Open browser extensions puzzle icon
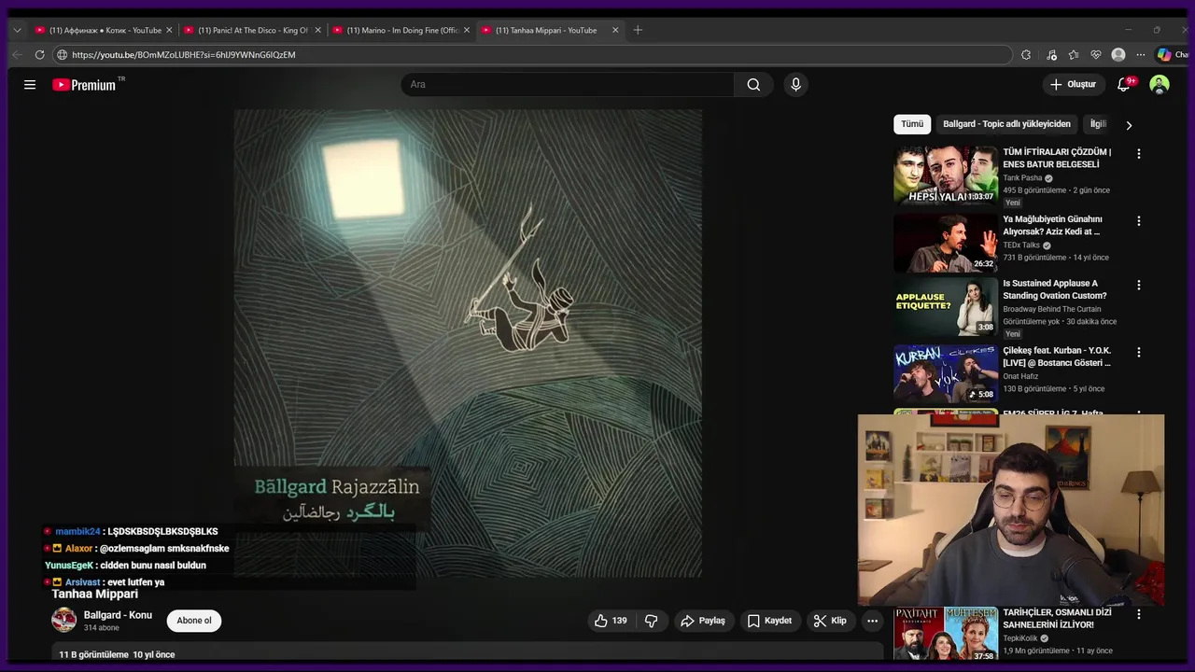This screenshot has height=672, width=1195. 1026,55
